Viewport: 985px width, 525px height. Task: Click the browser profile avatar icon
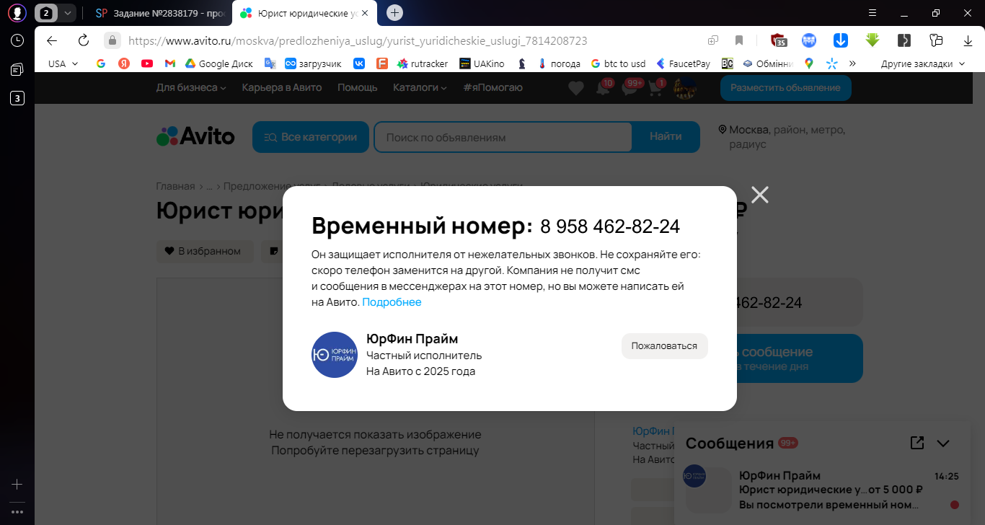click(x=17, y=12)
